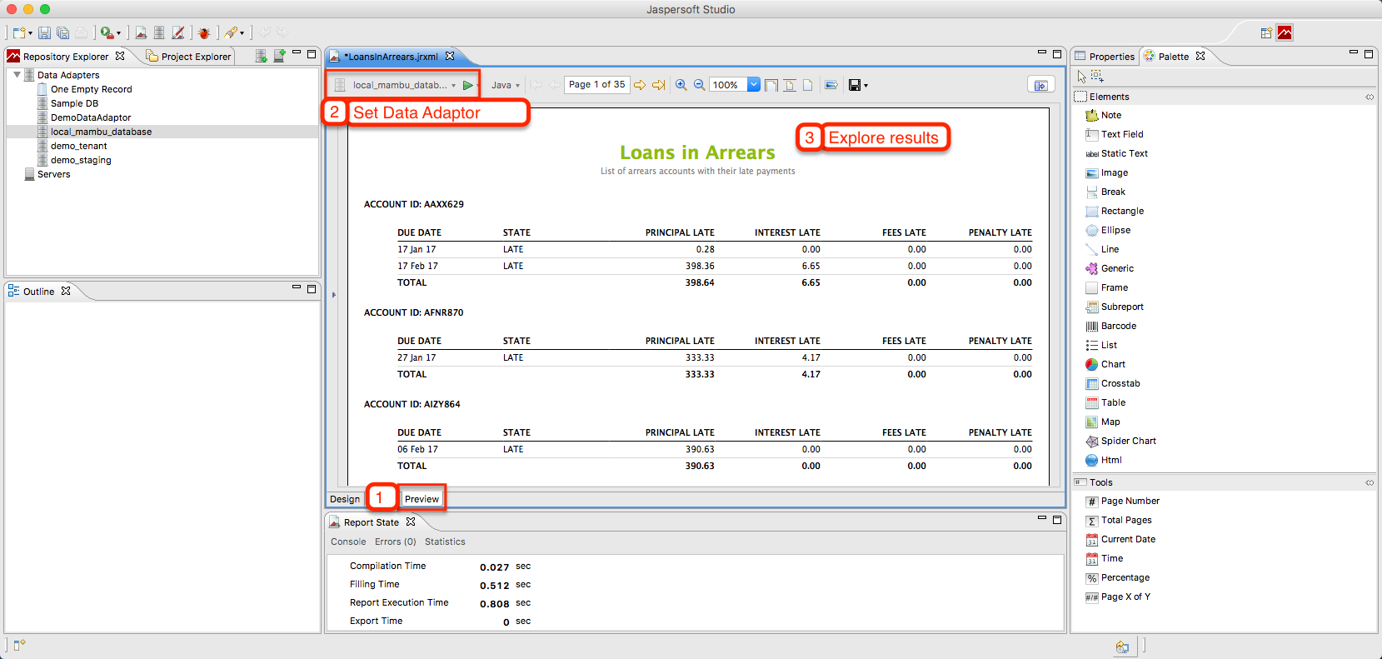The image size is (1382, 659).
Task: Jump to last page arrow
Action: [x=658, y=85]
